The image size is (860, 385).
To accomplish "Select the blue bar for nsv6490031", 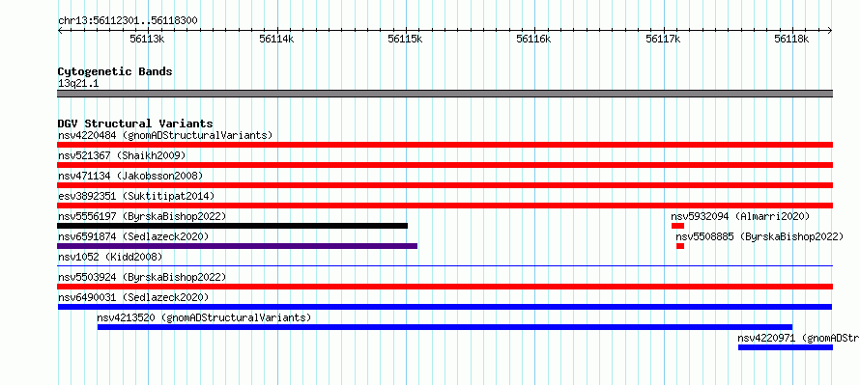I will (x=444, y=307).
